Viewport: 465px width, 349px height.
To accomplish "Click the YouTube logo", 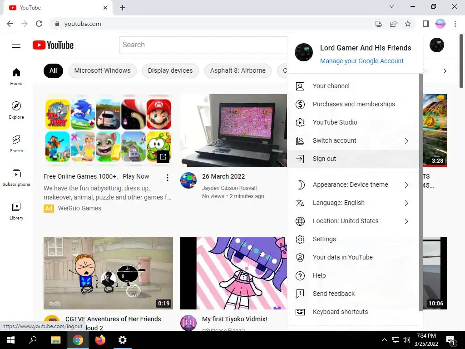I will pyautogui.click(x=53, y=45).
